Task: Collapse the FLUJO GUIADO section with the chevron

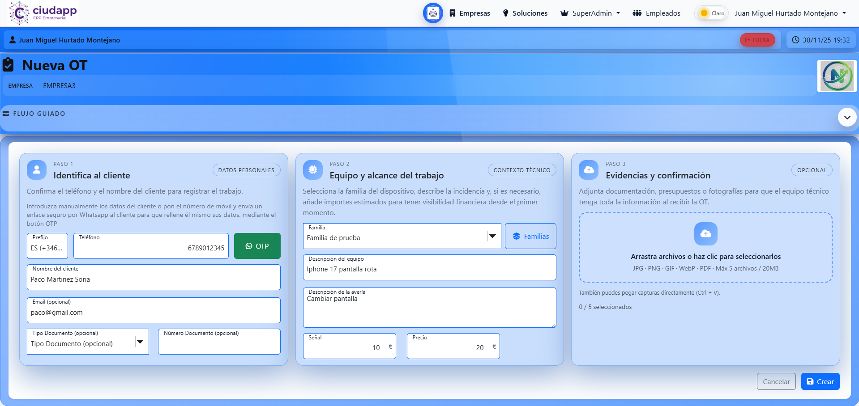Action: click(846, 117)
